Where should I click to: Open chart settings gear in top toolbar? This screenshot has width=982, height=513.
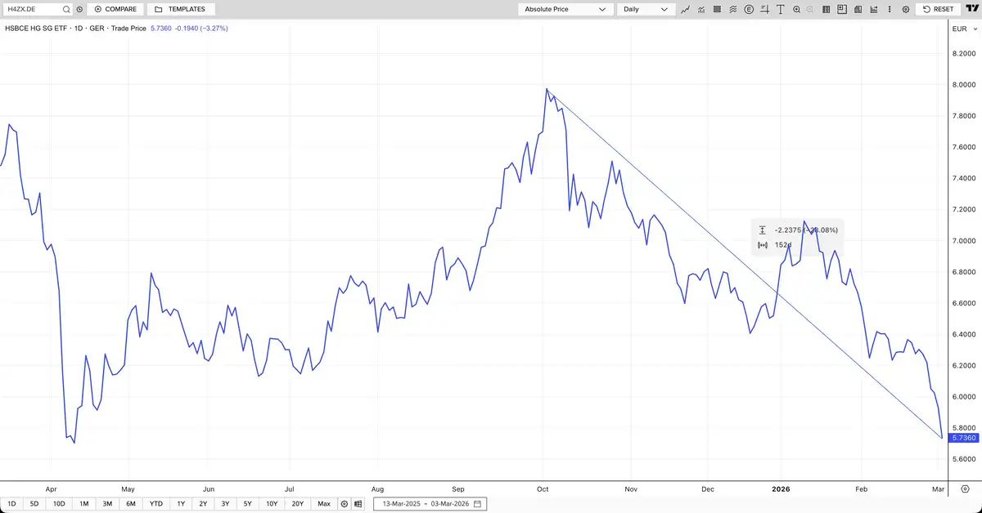(905, 9)
